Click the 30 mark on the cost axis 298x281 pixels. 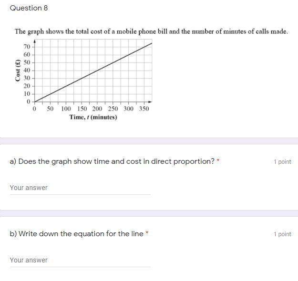[26, 78]
